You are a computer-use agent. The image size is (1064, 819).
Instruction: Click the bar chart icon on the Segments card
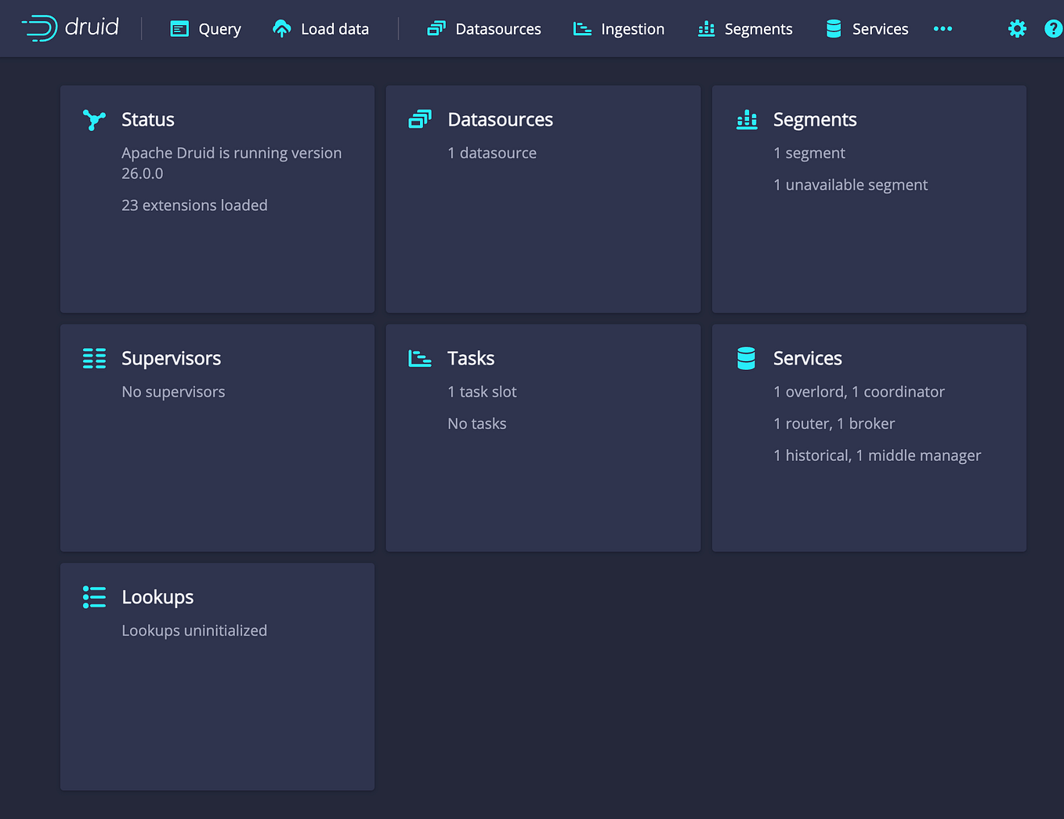[746, 119]
